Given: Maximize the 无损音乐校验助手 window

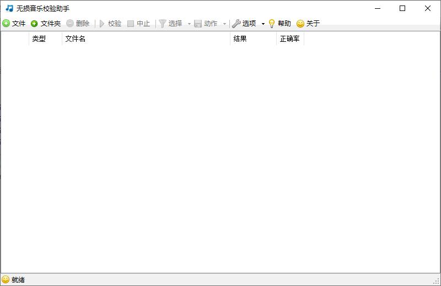Looking at the screenshot, I should point(402,8).
